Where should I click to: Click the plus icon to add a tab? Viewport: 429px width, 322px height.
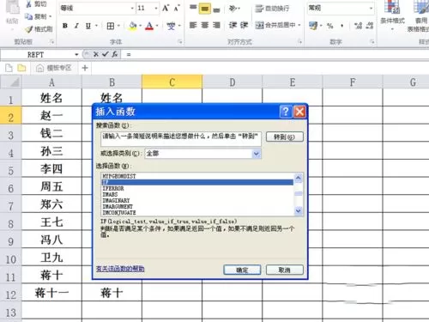click(x=85, y=68)
